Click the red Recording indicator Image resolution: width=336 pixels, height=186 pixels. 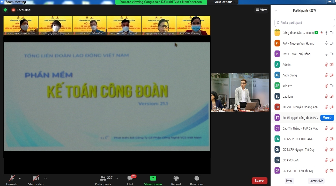(x=21, y=10)
